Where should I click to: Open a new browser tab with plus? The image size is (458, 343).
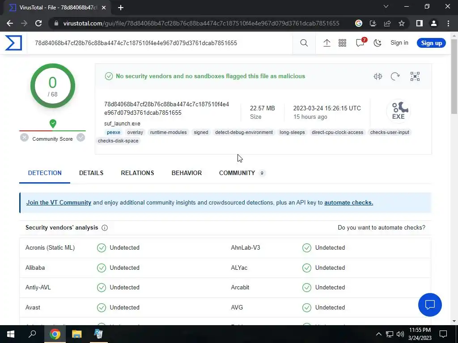[x=121, y=8]
